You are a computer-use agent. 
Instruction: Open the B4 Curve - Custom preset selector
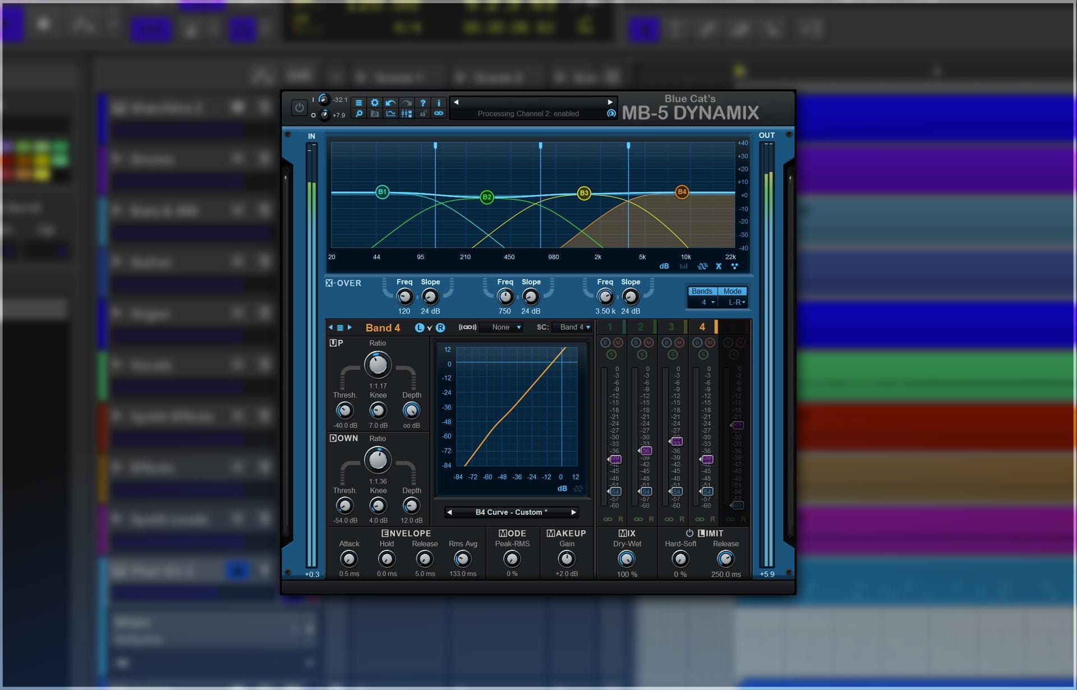tap(511, 512)
